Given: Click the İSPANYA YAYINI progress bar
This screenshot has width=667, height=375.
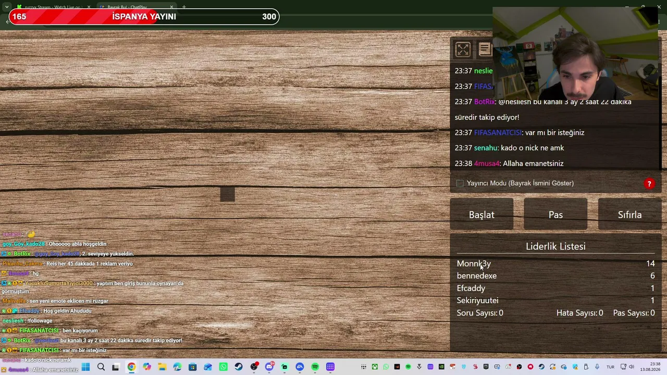Looking at the screenshot, I should click(x=144, y=17).
